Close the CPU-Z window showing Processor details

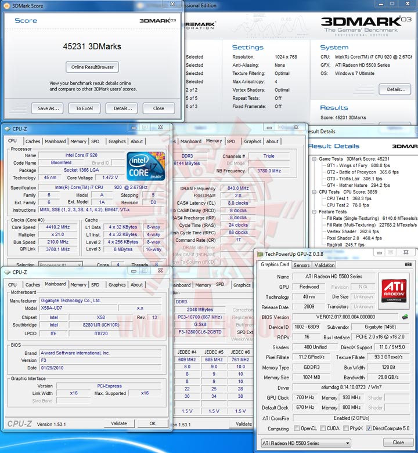coord(160,127)
